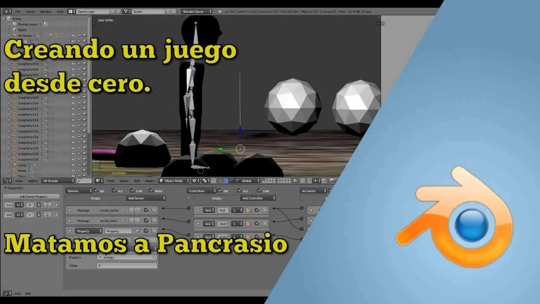Click the Info editor type icon
Image resolution: width=540 pixels, height=304 pixels.
coord(7,11)
